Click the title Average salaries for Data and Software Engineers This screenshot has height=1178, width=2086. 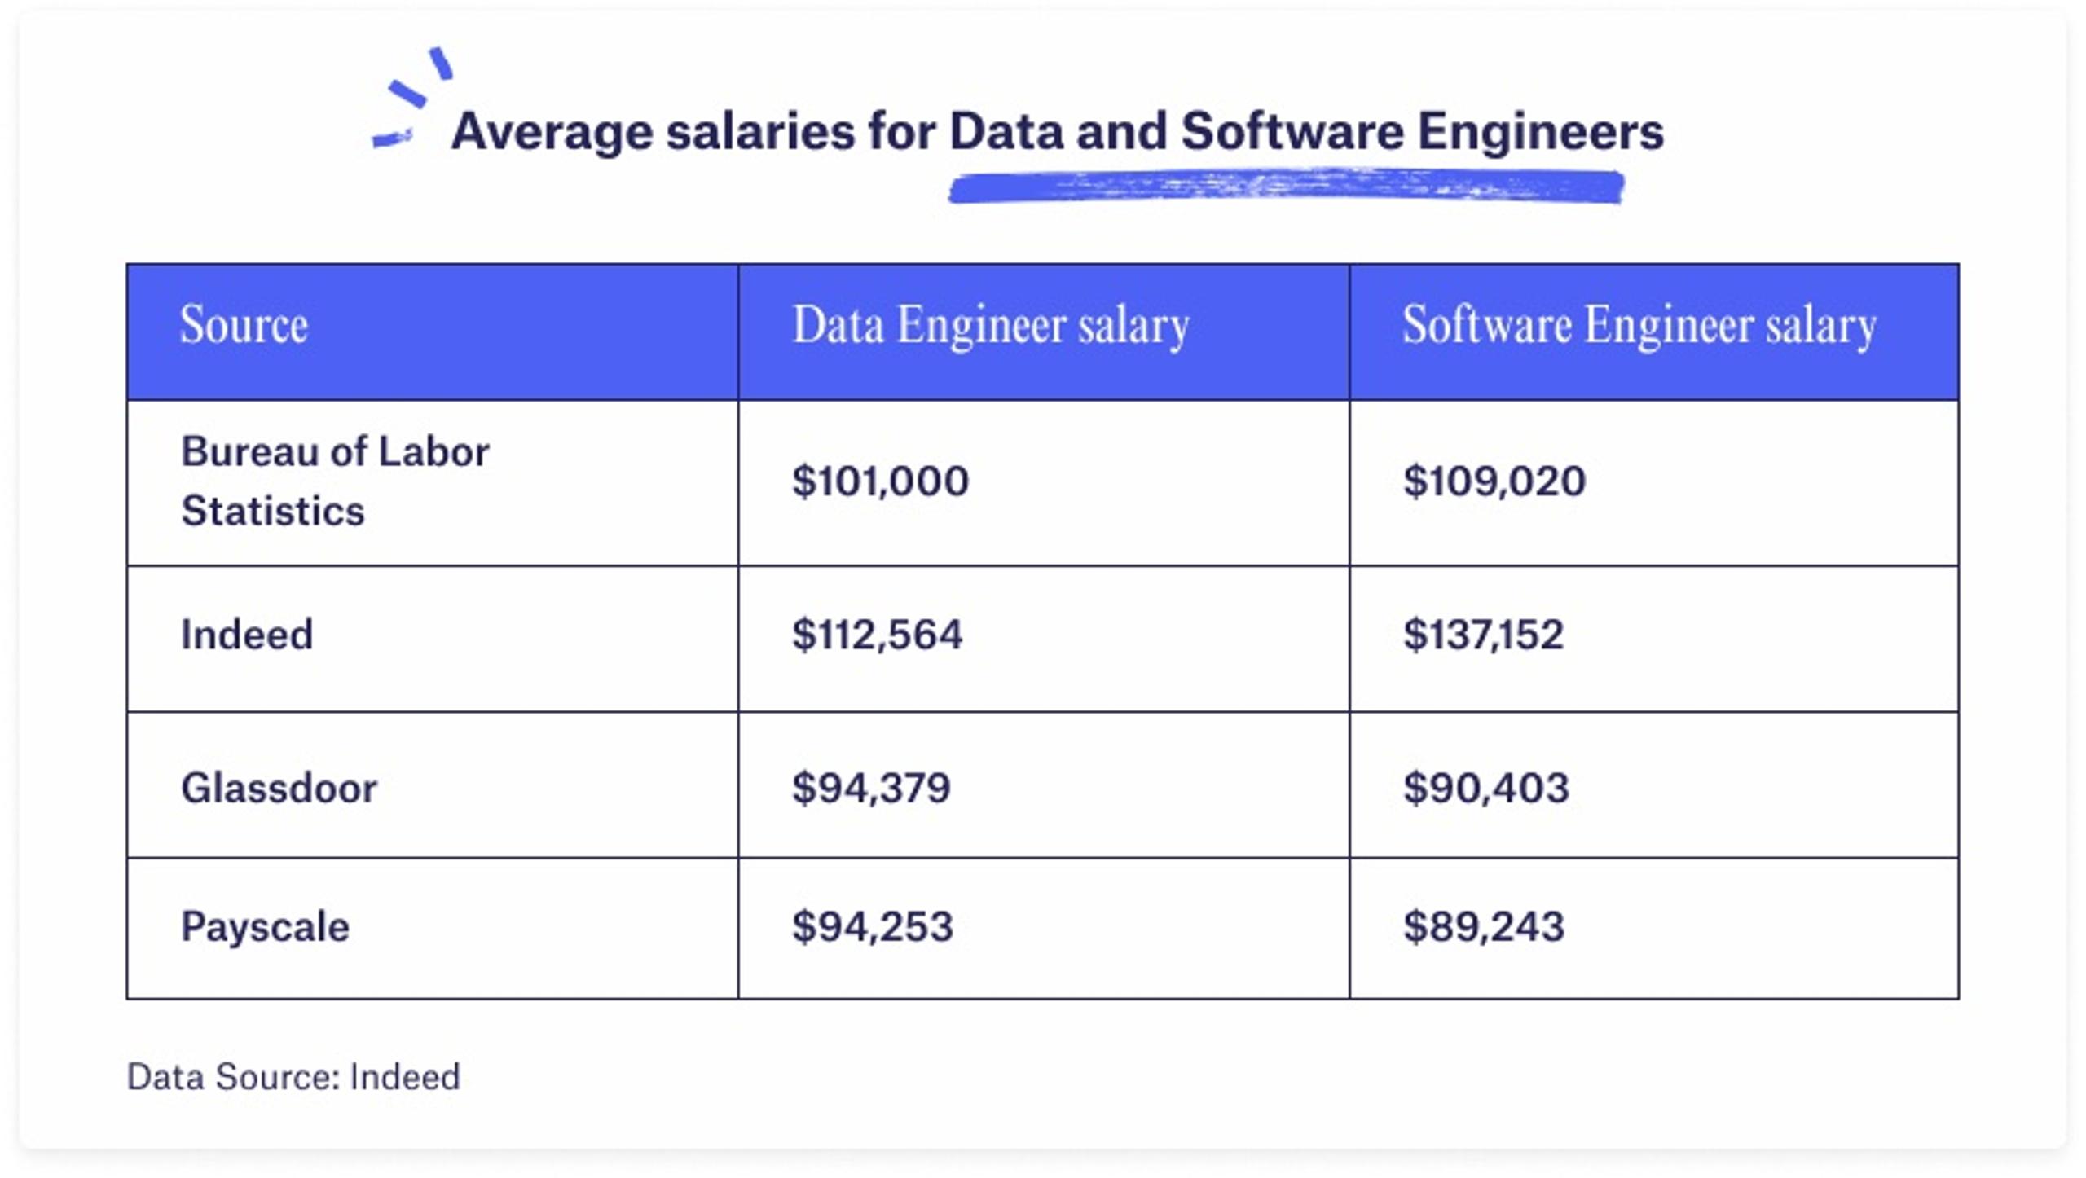point(1057,131)
